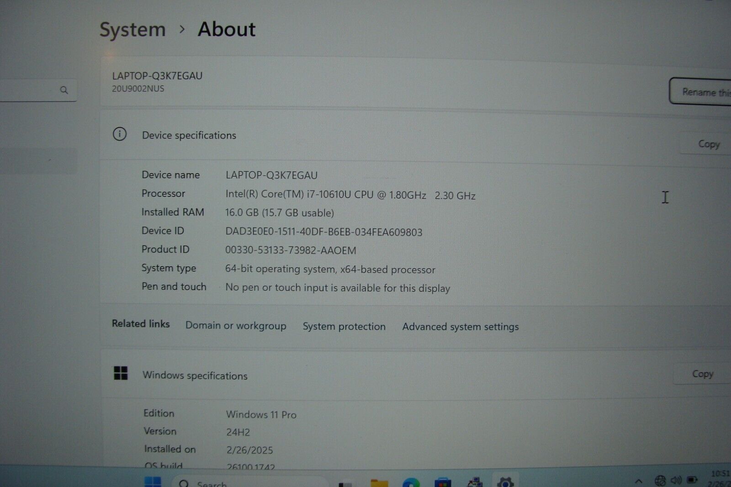
Task: Collapse the Windows specifications section header
Action: pos(415,375)
